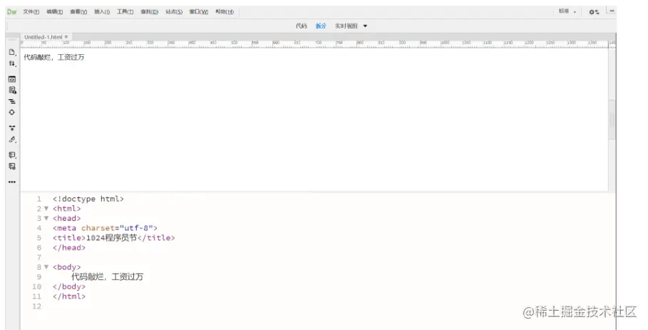Click the circular target inspect icon

click(x=12, y=113)
